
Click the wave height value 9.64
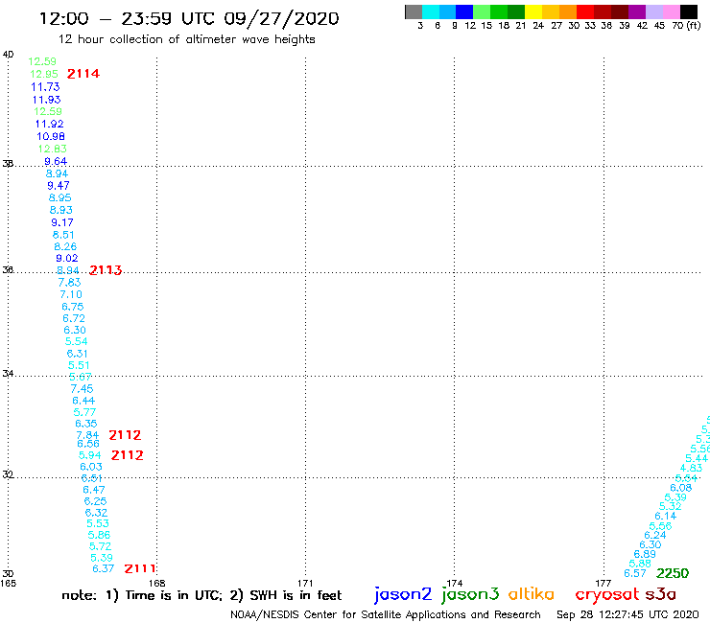[56, 162]
